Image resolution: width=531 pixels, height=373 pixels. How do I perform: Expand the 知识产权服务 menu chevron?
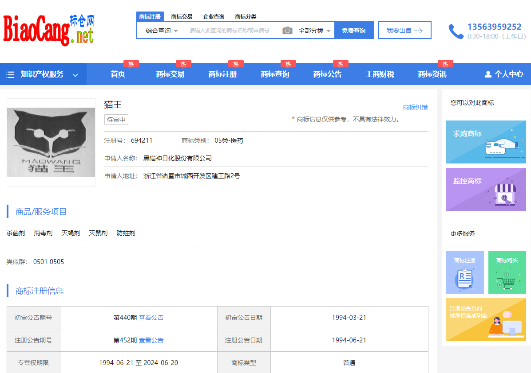75,75
